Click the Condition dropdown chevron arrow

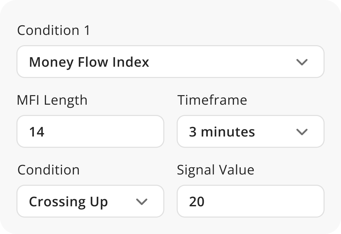141,201
